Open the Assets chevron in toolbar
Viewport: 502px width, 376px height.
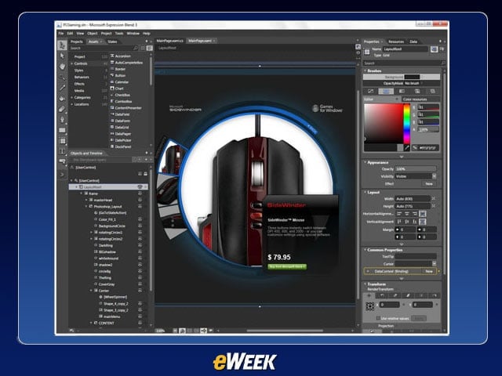coord(62,174)
